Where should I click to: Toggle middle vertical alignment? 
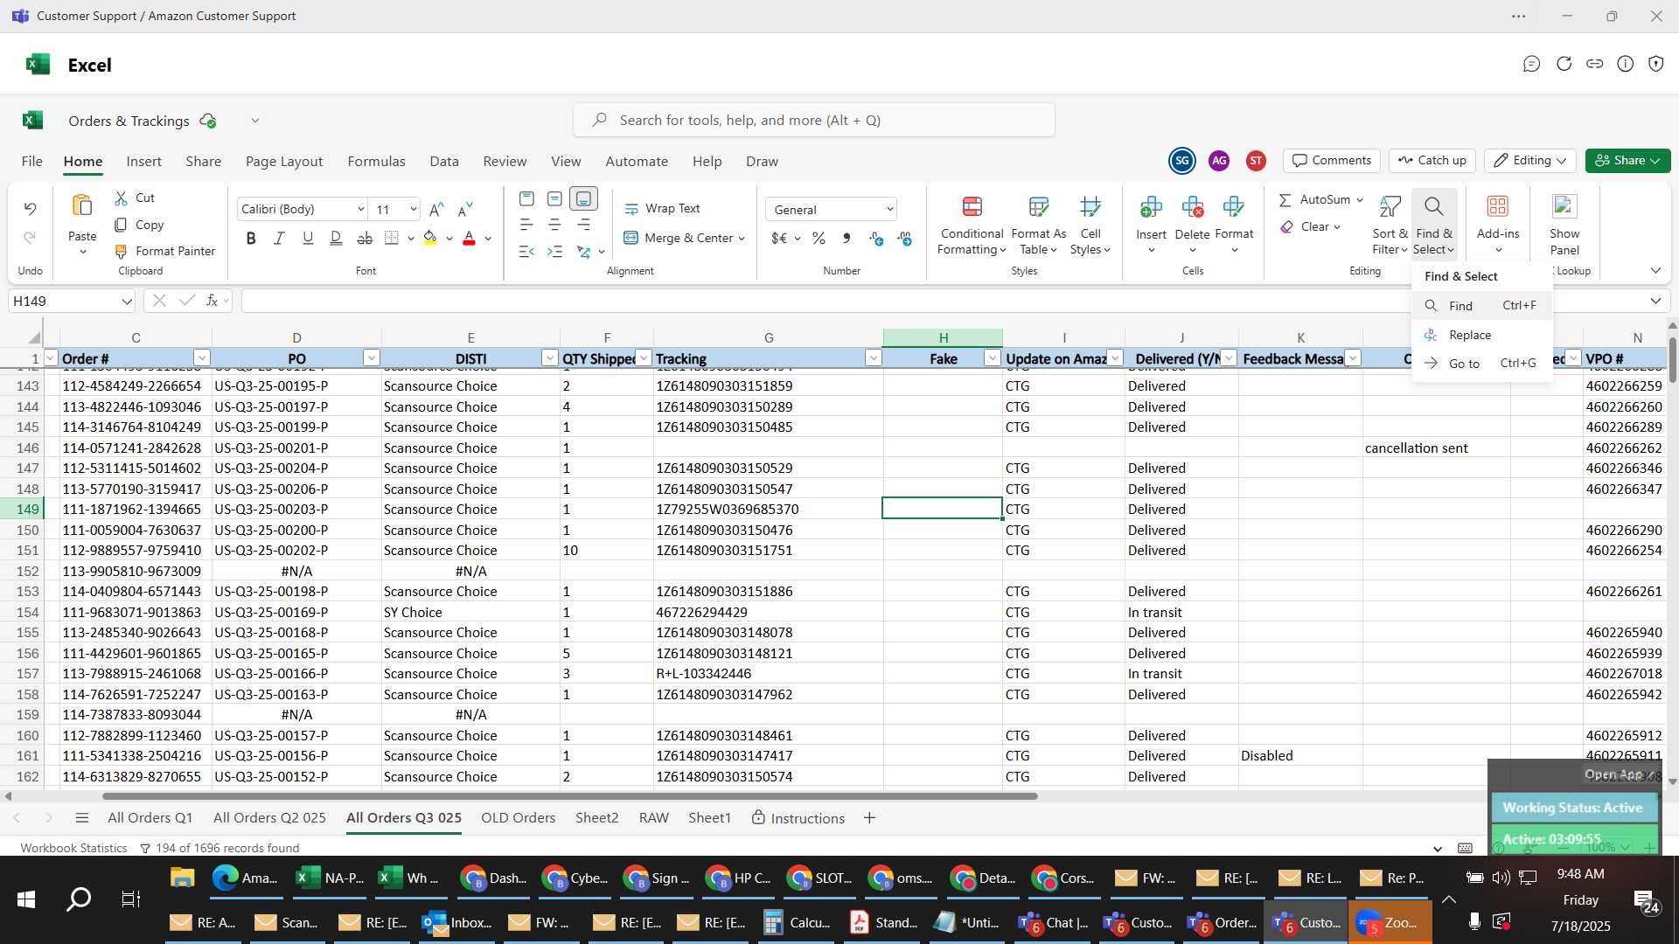(x=554, y=199)
